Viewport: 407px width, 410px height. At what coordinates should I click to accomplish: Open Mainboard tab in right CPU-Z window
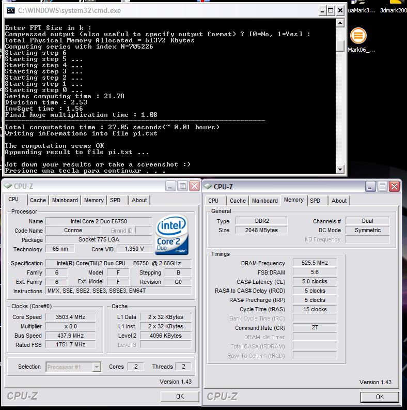tap(264, 201)
